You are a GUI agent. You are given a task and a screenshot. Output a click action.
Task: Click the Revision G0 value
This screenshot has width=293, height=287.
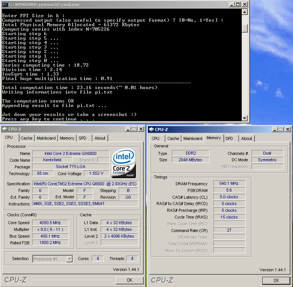[x=128, y=197]
